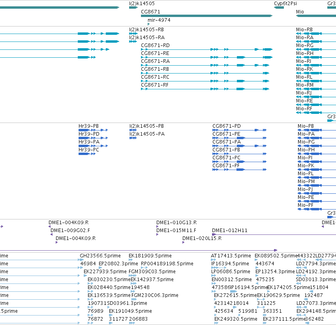Click EST EK227939.5prime
Image resolution: width=336 pixels, height=325 pixels.
click(85, 276)
